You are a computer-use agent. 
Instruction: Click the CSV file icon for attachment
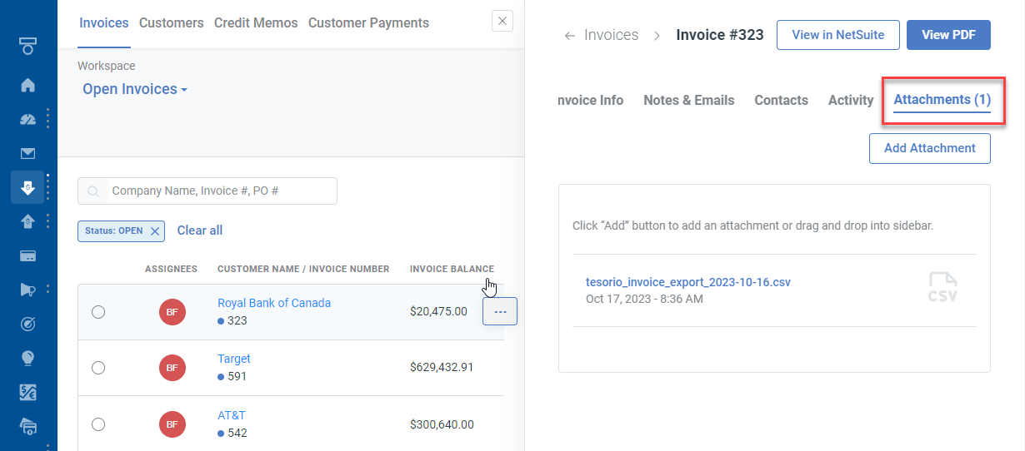point(942,288)
